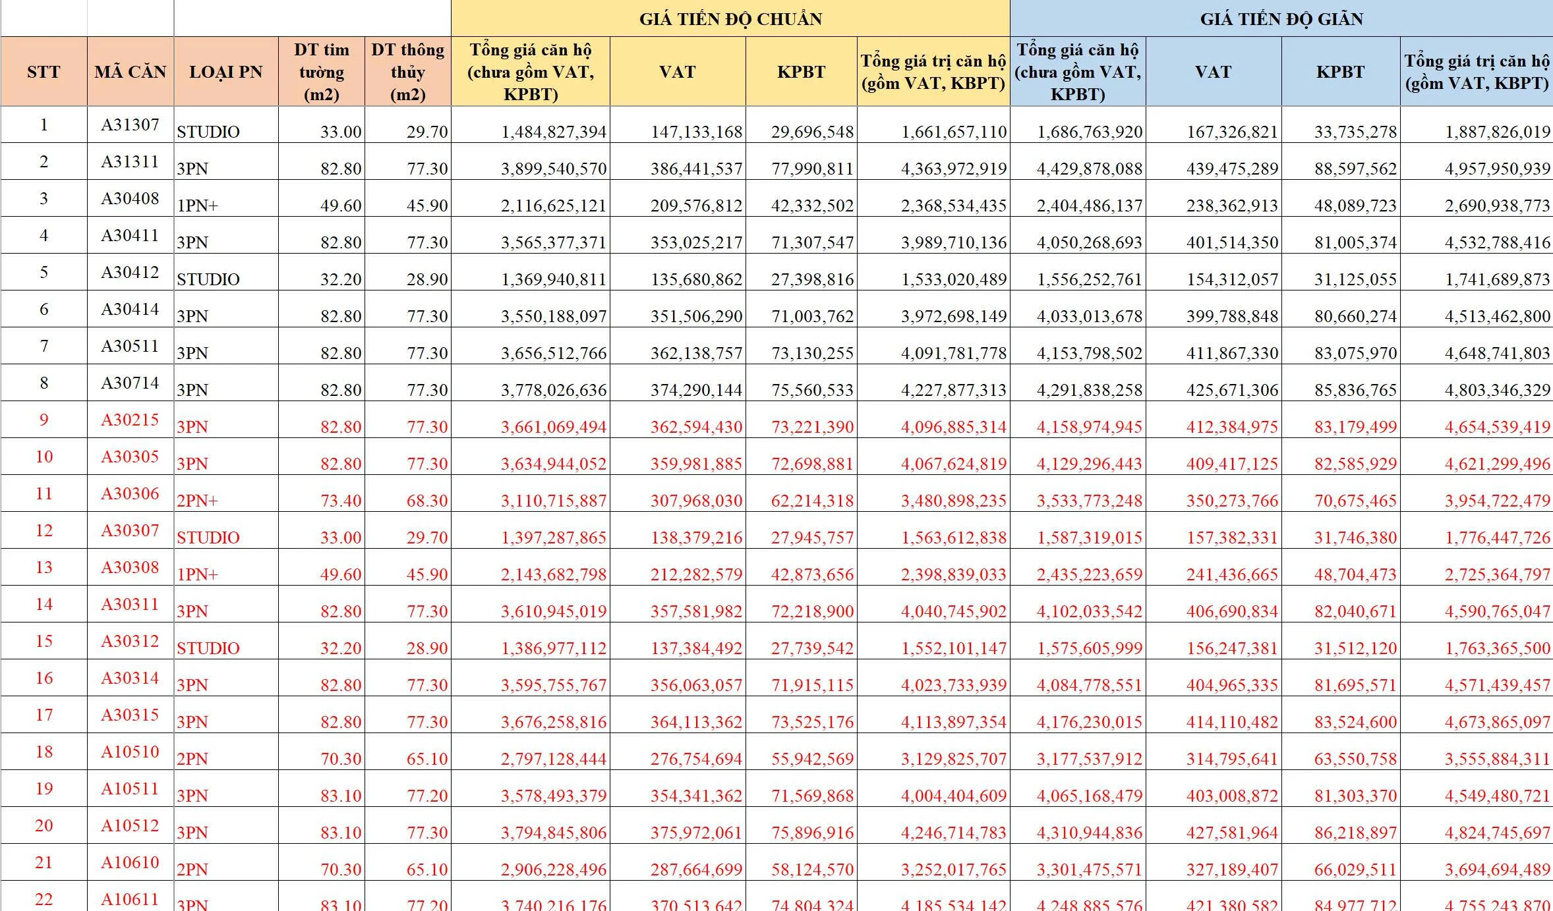Screen dimensions: 1553x911
Task: Select the MÃ CĂN header cell
Action: pos(131,72)
